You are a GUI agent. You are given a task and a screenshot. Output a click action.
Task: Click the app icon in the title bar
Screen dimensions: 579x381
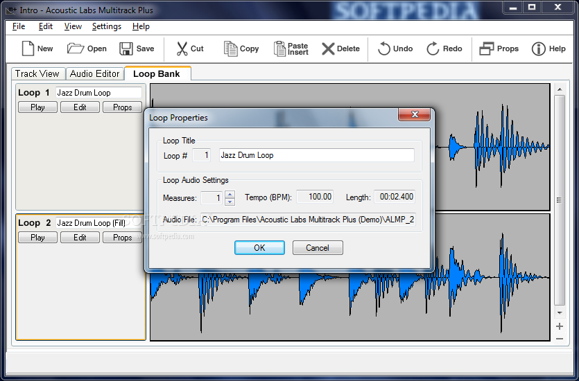[x=12, y=10]
